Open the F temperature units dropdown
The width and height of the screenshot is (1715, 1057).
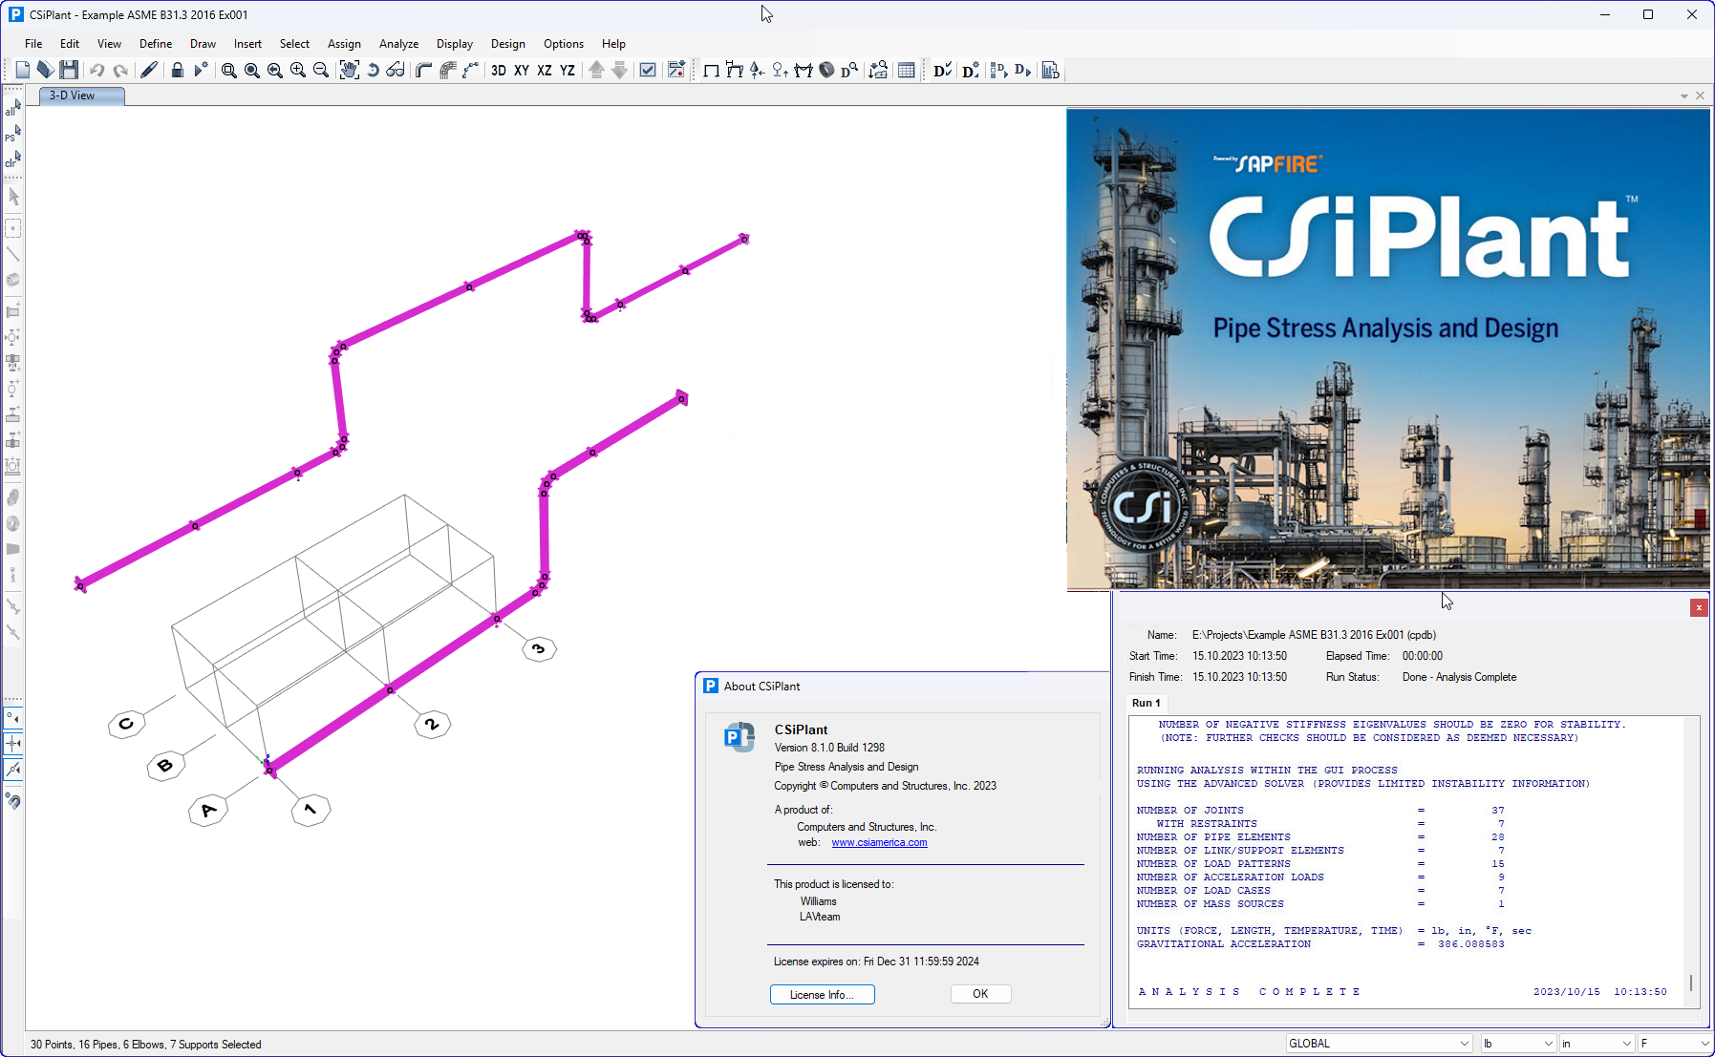click(x=1675, y=1044)
